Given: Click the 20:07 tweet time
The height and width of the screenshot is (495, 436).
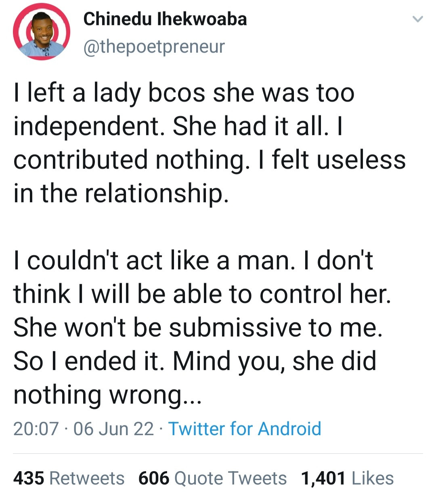Looking at the screenshot, I should pos(36,429).
